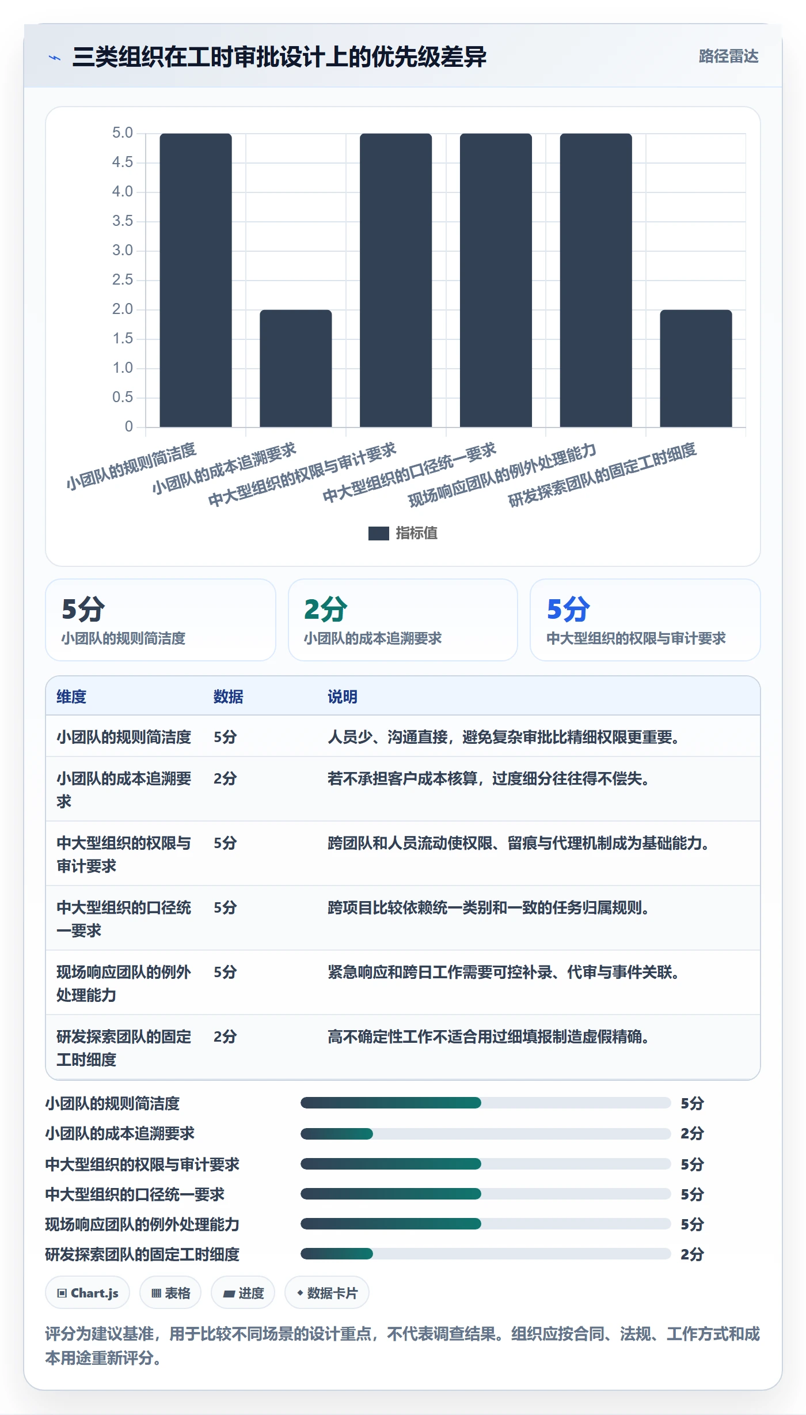
Task: Click the 研发探索团队的固定工时细度 label under the chart axis
Action: (x=602, y=475)
